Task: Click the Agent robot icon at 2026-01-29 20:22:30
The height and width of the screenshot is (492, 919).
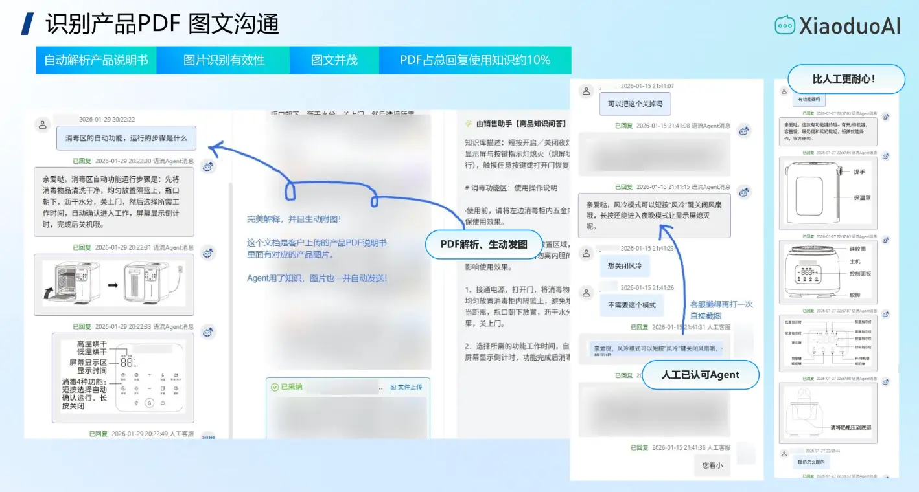Action: click(x=207, y=167)
